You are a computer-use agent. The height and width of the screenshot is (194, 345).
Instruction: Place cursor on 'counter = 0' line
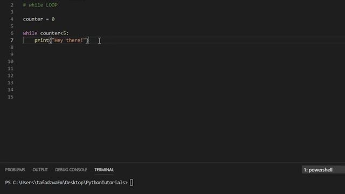point(39,19)
